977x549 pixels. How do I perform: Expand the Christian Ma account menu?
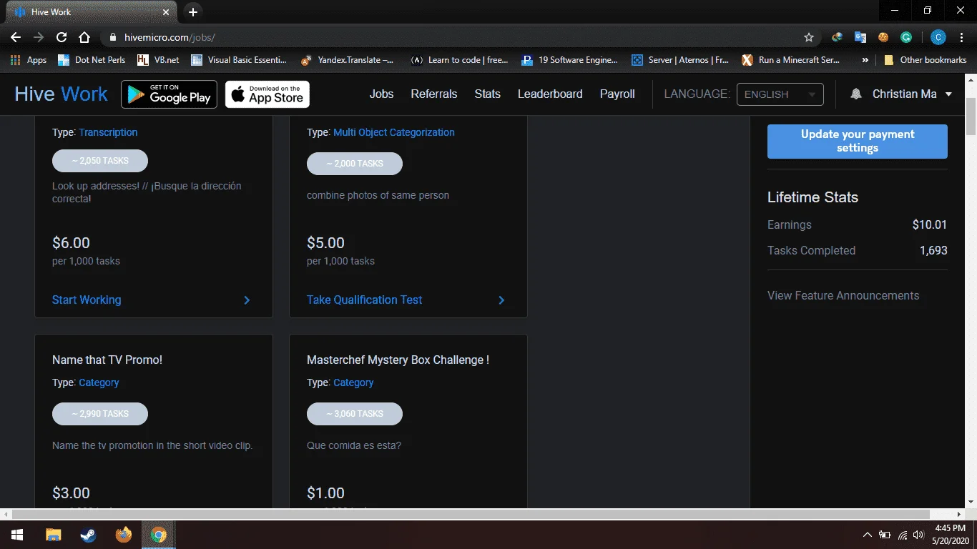pos(912,94)
